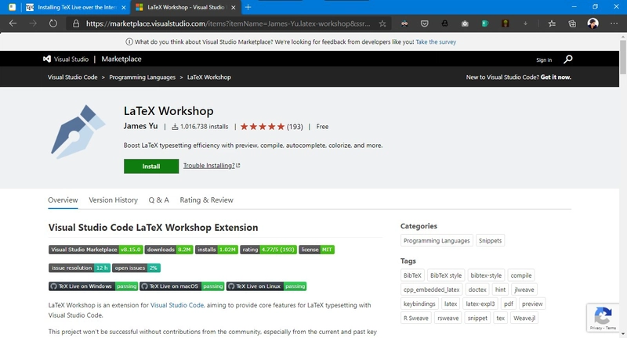Click TeX Live on Windows passing badge
The width and height of the screenshot is (627, 338).
point(93,286)
